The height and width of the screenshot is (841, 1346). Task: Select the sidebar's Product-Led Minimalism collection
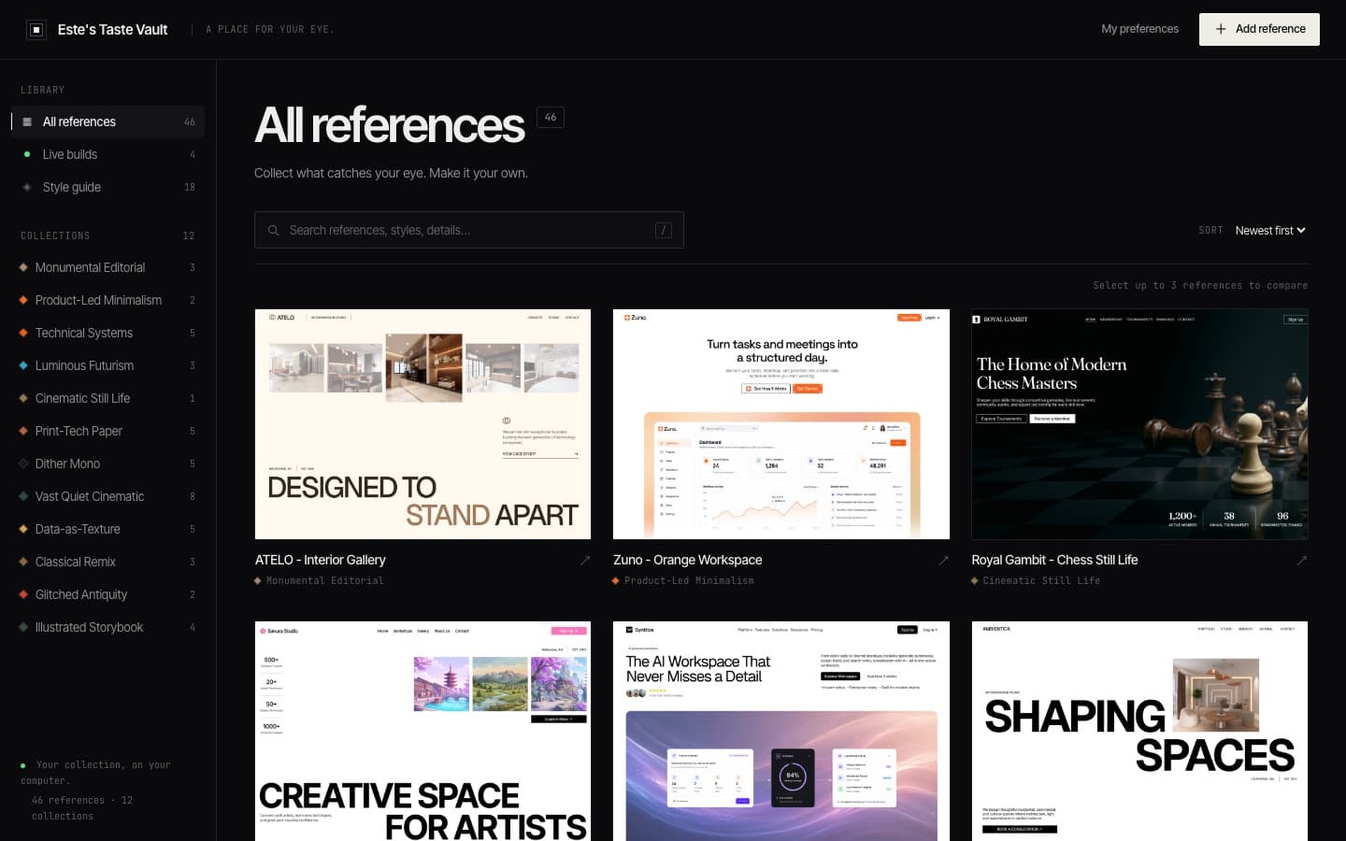point(108,300)
